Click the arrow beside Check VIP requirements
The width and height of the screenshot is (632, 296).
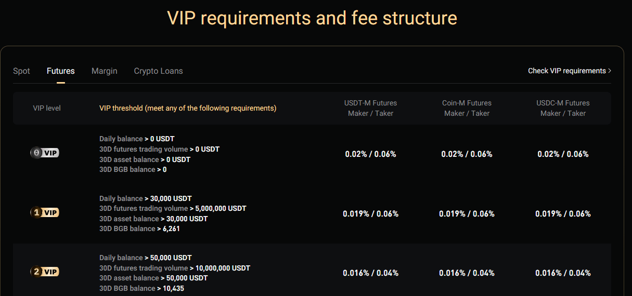click(x=610, y=71)
